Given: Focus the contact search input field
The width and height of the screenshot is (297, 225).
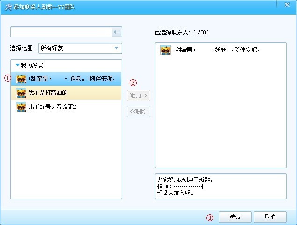Looking at the screenshot, I should click(x=61, y=32).
